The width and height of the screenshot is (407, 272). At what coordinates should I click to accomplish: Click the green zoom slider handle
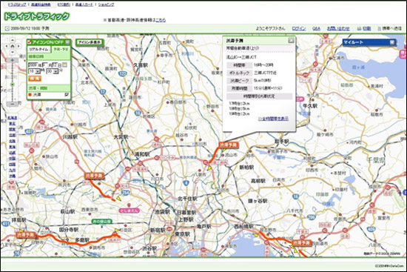pos(12,84)
